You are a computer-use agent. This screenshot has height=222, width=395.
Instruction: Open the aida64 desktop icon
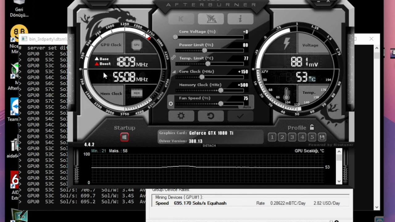coord(13,148)
